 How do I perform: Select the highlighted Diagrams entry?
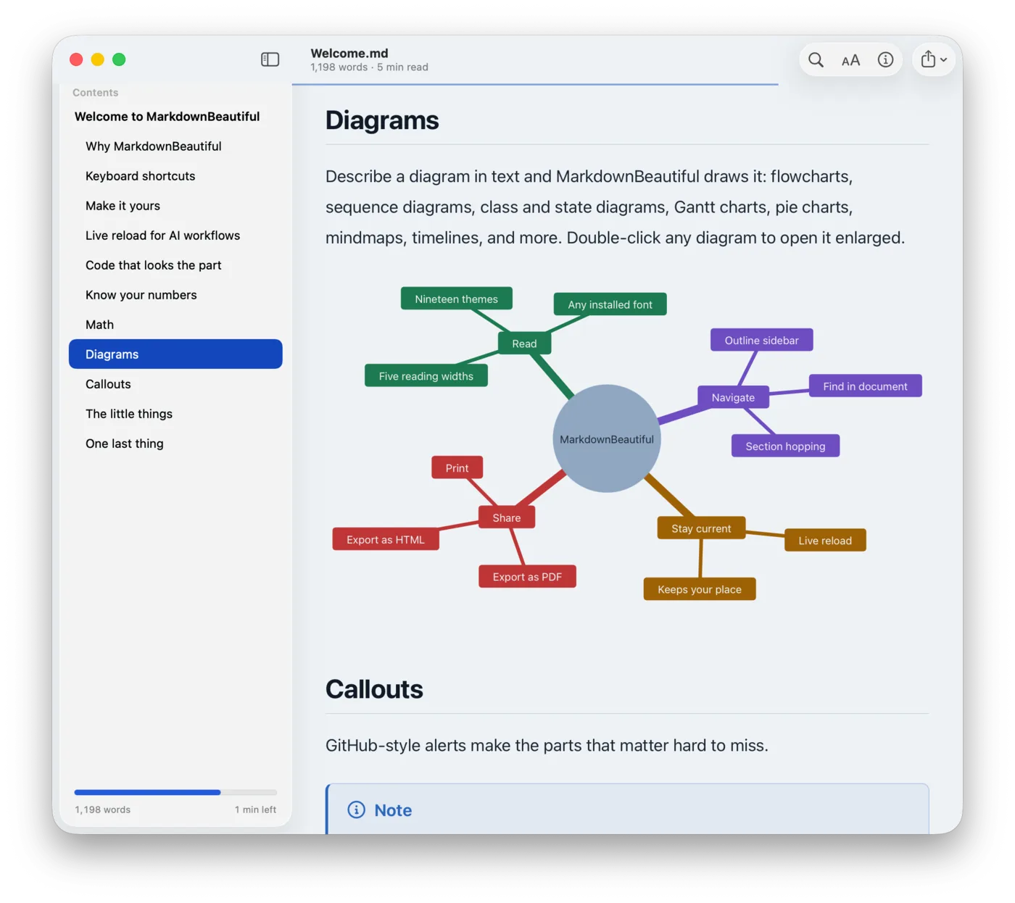pos(175,354)
